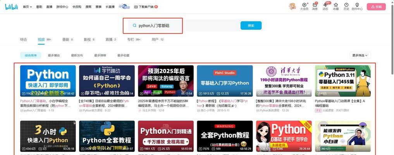
Task: Open title 【全748集】目前B站最全最细的
Action: pos(104,103)
